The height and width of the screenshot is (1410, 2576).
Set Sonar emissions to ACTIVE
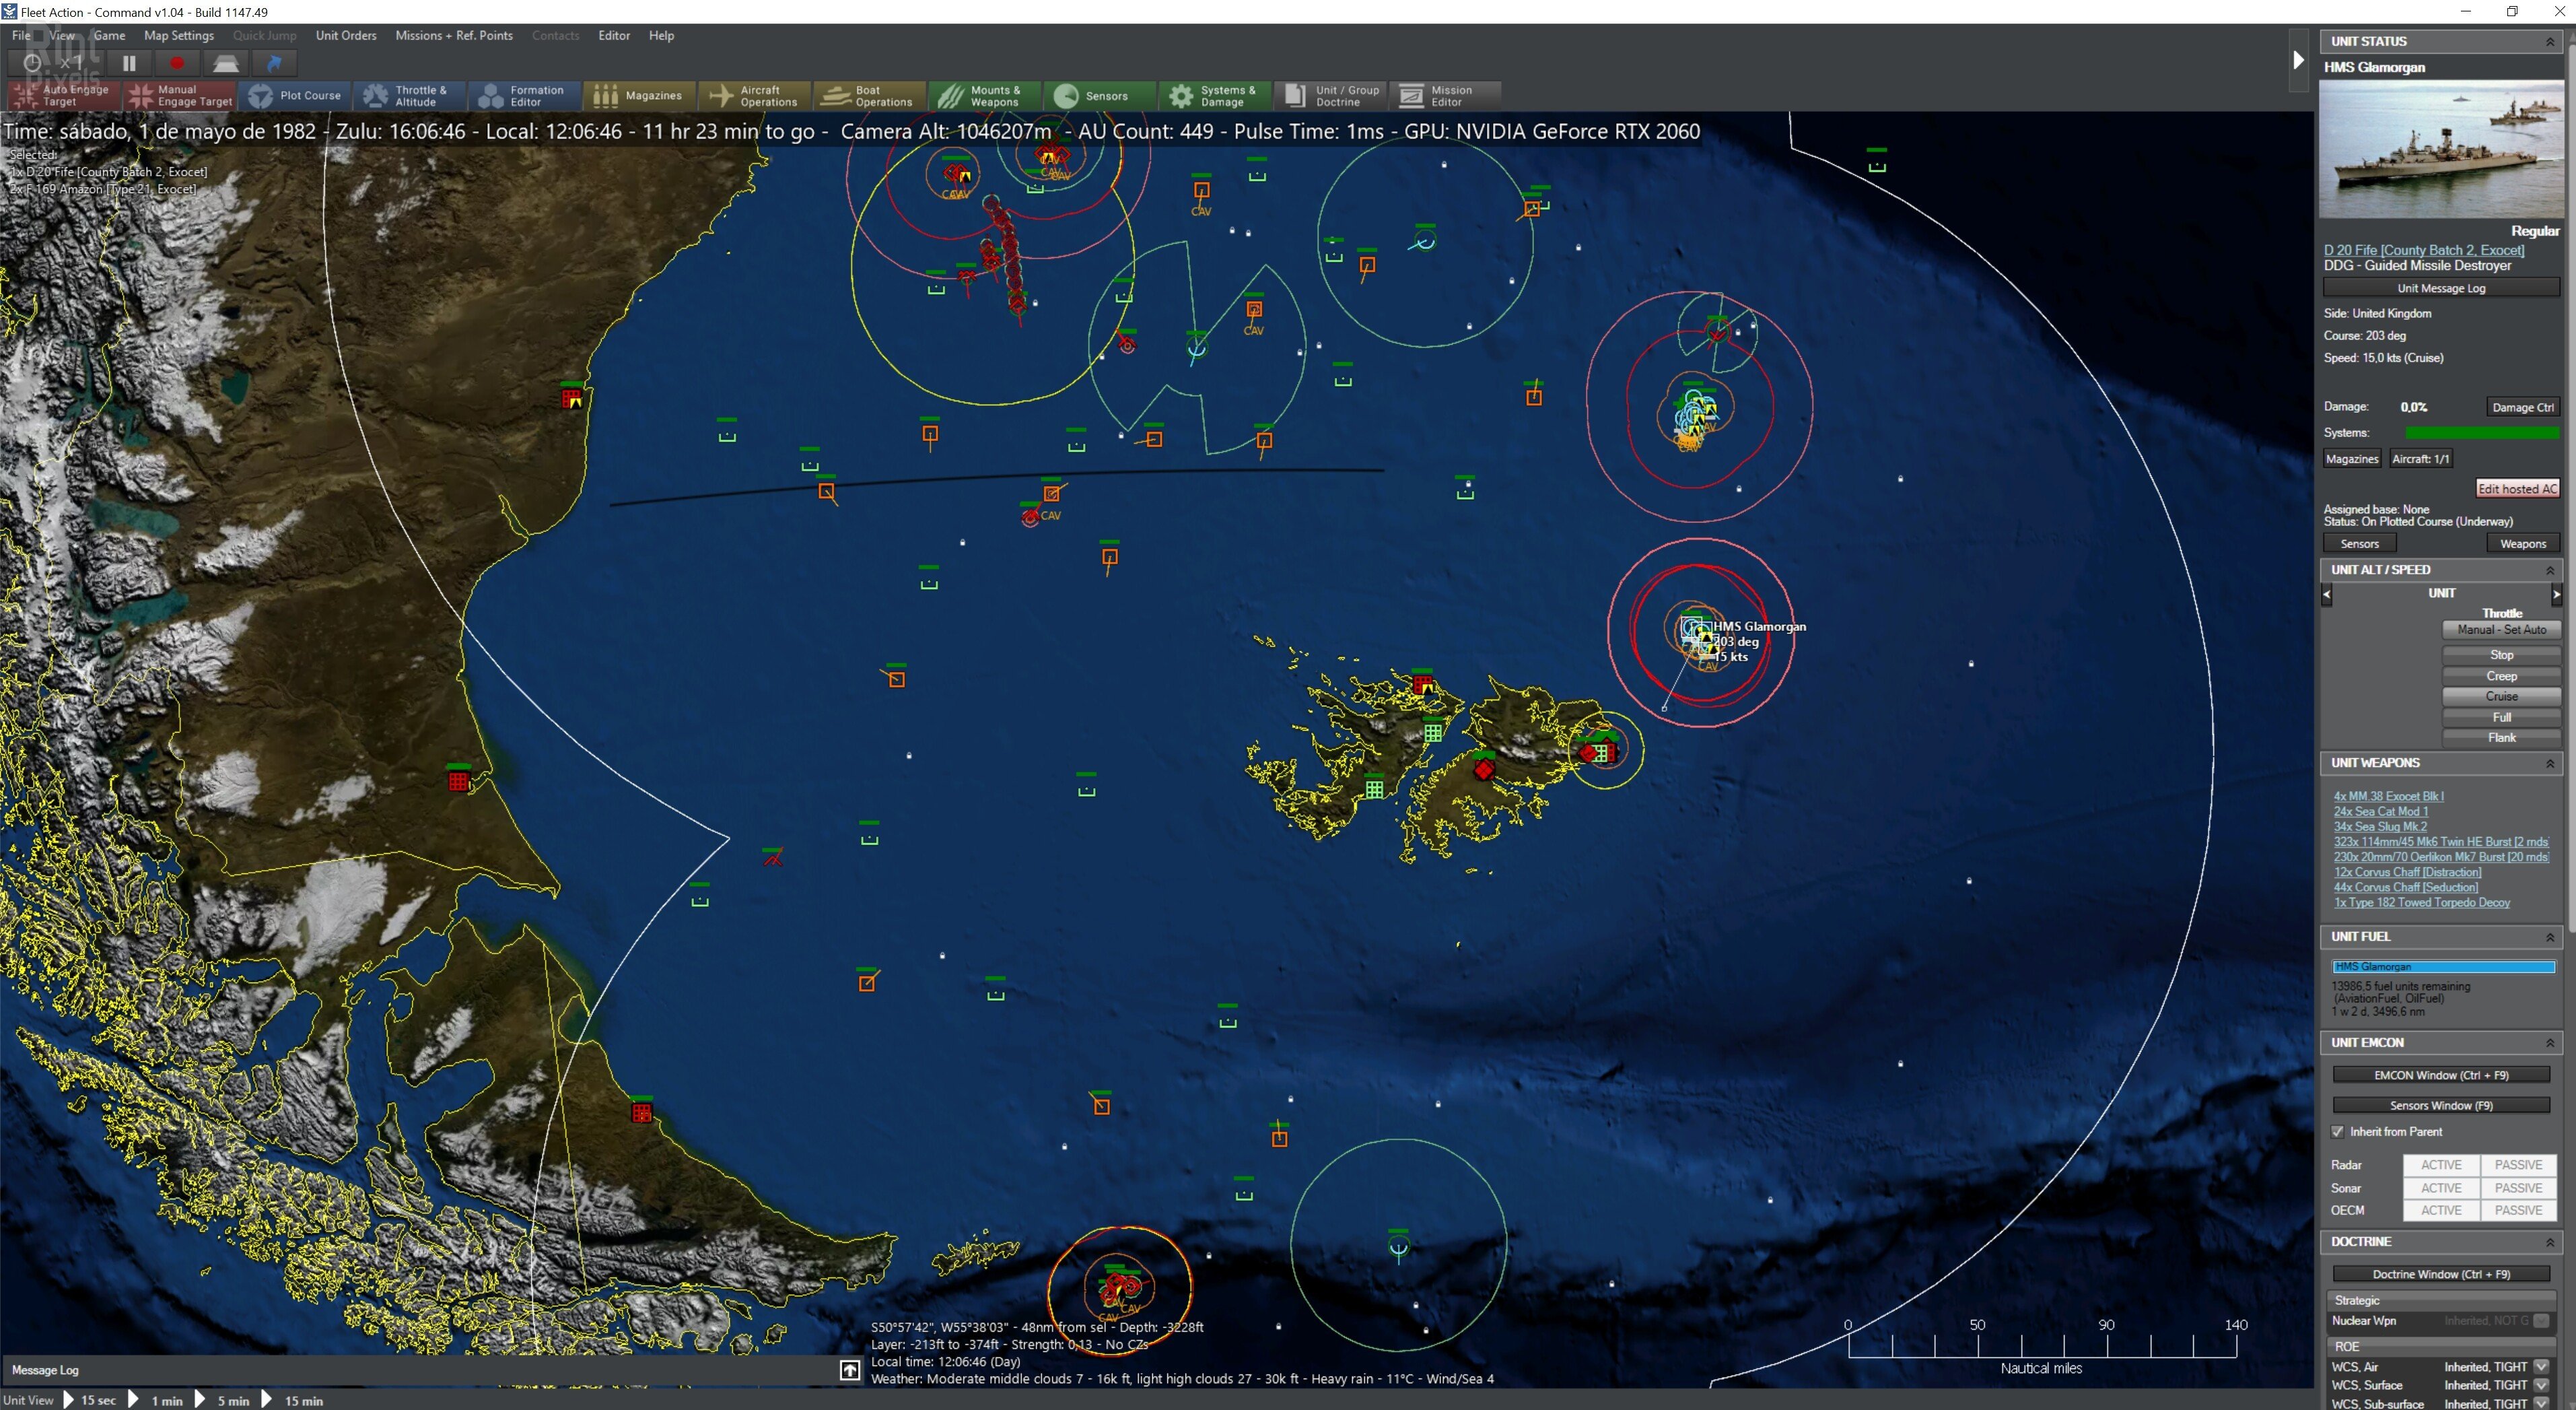click(x=2441, y=1188)
